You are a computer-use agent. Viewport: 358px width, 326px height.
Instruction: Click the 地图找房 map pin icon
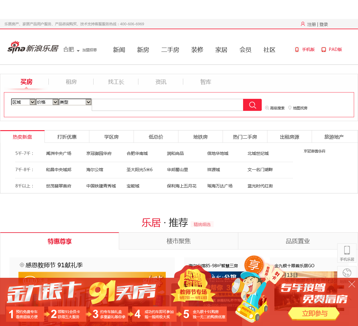click(x=290, y=108)
